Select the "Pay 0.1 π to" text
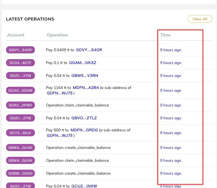This screenshot has height=188, width=217. coord(57,63)
